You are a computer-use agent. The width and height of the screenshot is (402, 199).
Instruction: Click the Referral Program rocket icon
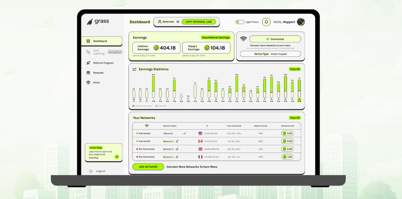88,63
